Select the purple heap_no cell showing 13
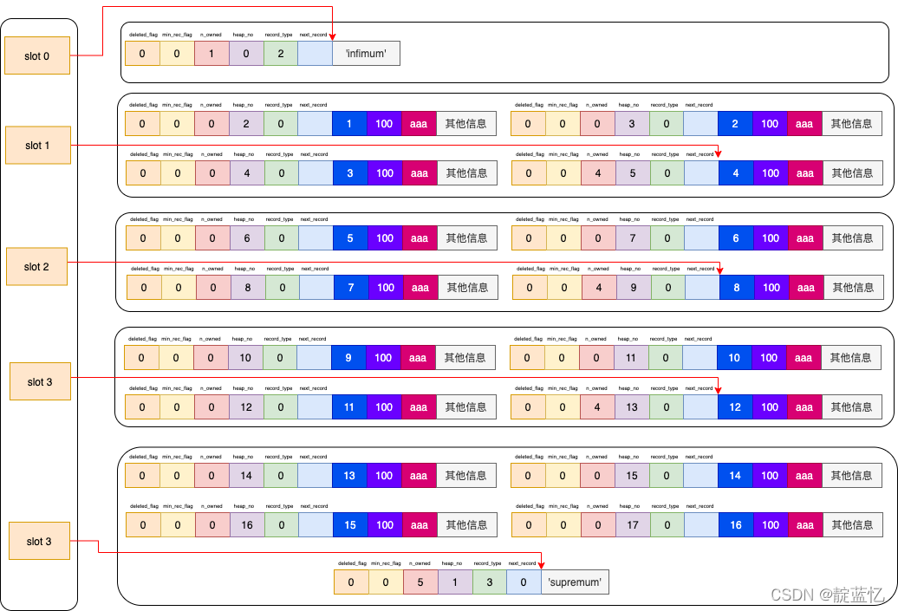 pos(632,407)
